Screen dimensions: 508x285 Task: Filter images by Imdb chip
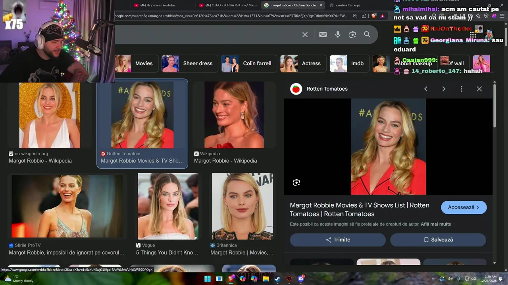click(x=349, y=63)
